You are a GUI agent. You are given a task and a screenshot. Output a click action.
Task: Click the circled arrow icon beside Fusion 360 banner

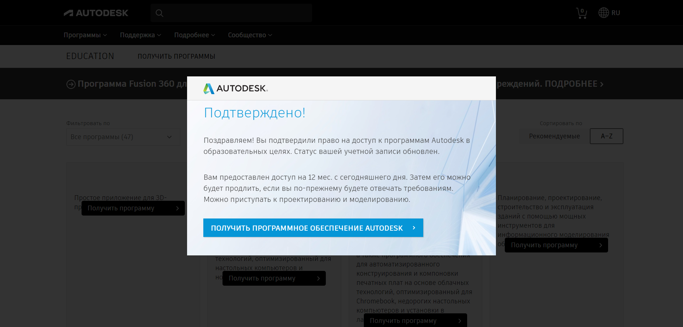71,85
